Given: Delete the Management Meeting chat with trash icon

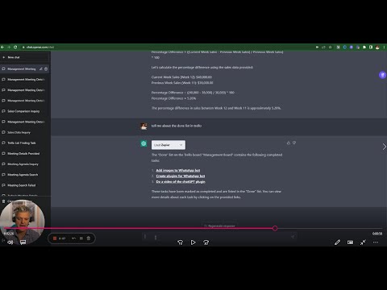Looking at the screenshot, I should coord(46,69).
